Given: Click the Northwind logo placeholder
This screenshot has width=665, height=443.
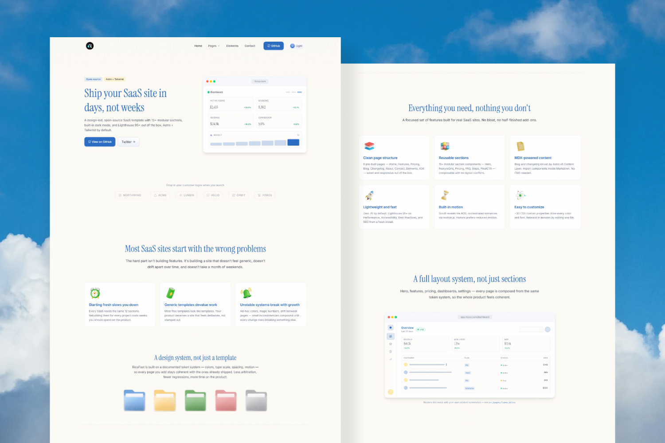Looking at the screenshot, I should [130, 195].
